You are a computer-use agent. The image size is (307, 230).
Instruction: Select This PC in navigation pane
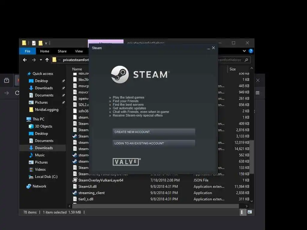(38, 119)
